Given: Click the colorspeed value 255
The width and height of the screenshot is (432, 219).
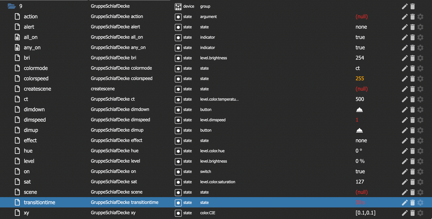Looking at the screenshot, I should [x=360, y=79].
